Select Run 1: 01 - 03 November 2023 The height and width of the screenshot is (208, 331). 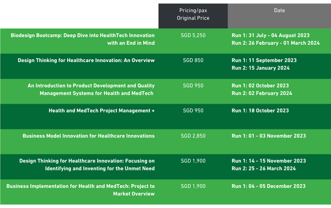click(x=268, y=136)
